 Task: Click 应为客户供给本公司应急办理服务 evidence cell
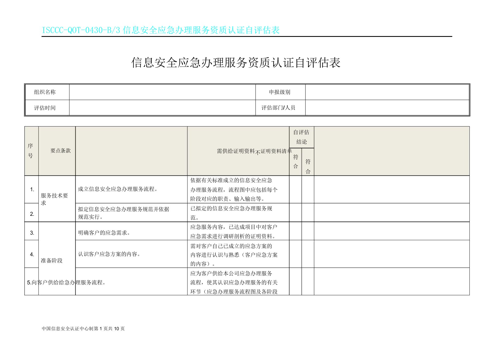[238, 282]
